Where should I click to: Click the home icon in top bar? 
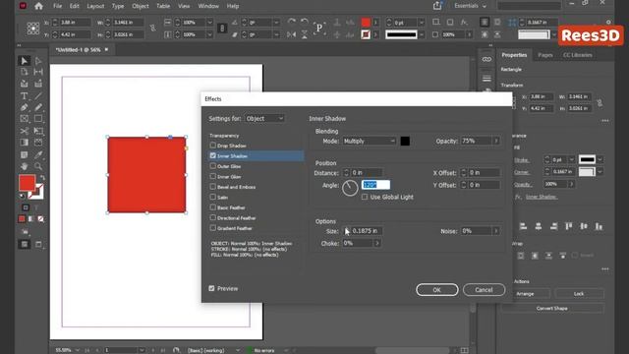(38, 6)
